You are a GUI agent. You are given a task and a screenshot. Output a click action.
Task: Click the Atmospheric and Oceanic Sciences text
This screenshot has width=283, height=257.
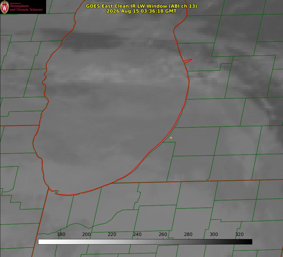(x=26, y=8)
